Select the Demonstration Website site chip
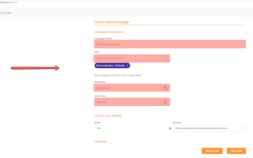 click(110, 65)
